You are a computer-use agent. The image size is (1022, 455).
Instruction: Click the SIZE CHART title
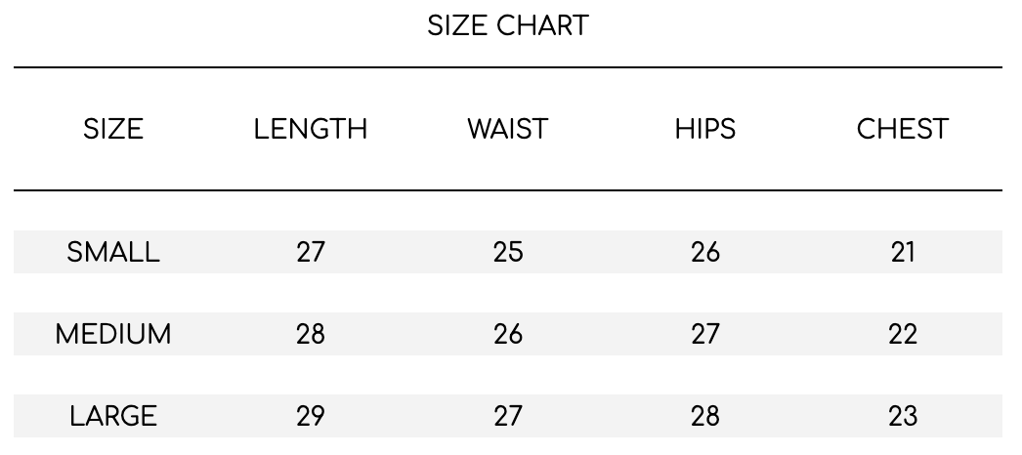click(x=508, y=26)
